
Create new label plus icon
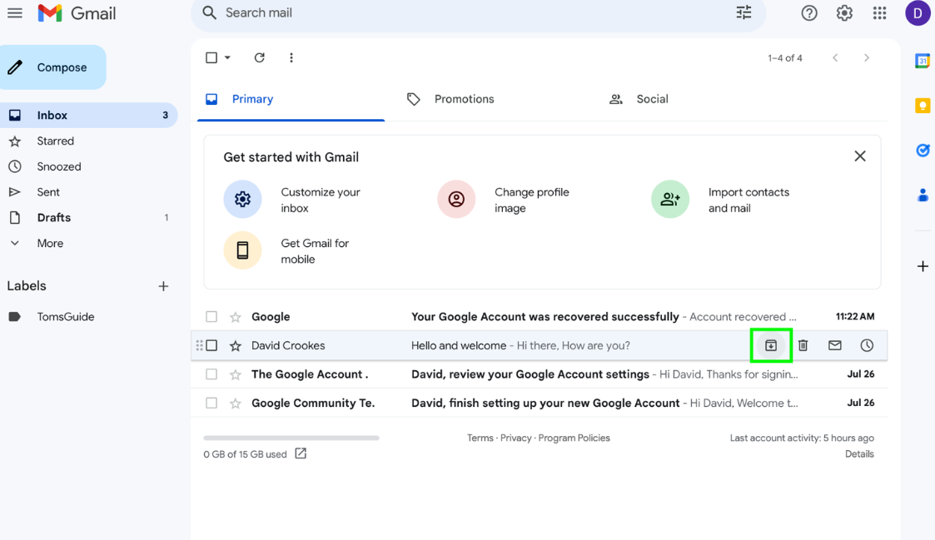coord(163,286)
